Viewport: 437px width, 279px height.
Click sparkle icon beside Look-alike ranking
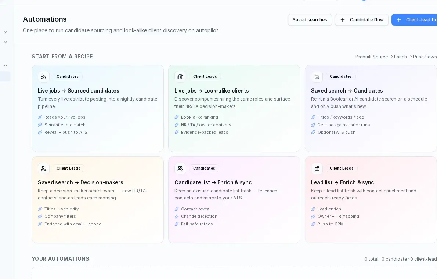(176, 117)
